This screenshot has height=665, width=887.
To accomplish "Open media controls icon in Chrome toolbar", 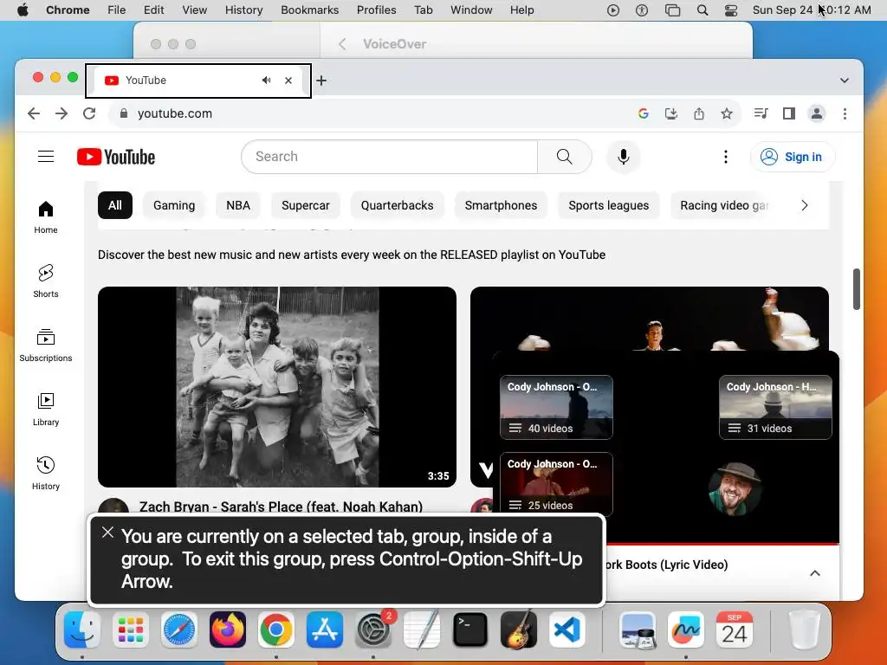I will [761, 113].
